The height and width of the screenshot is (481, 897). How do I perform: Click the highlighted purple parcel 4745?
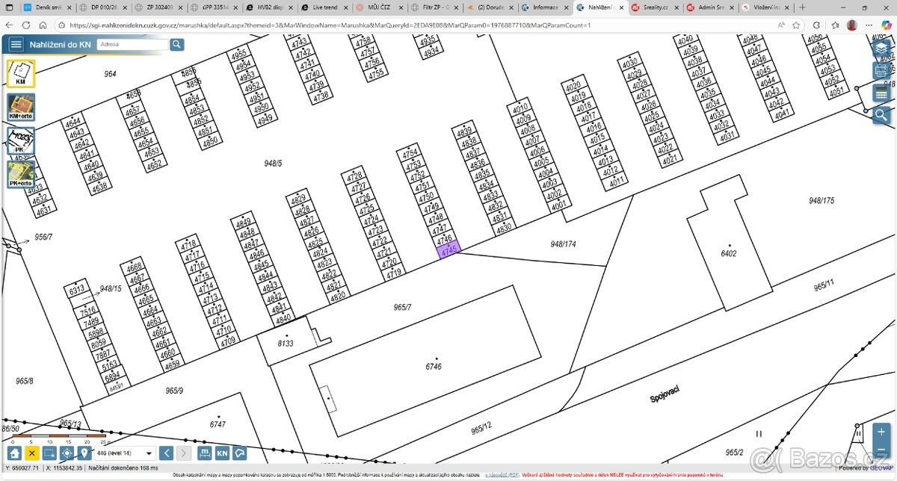[449, 252]
